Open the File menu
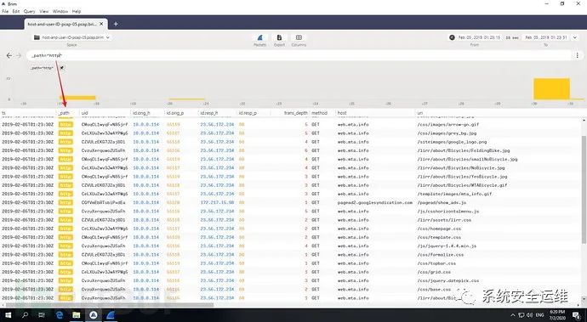This screenshot has height=322, width=587. pos(5,12)
